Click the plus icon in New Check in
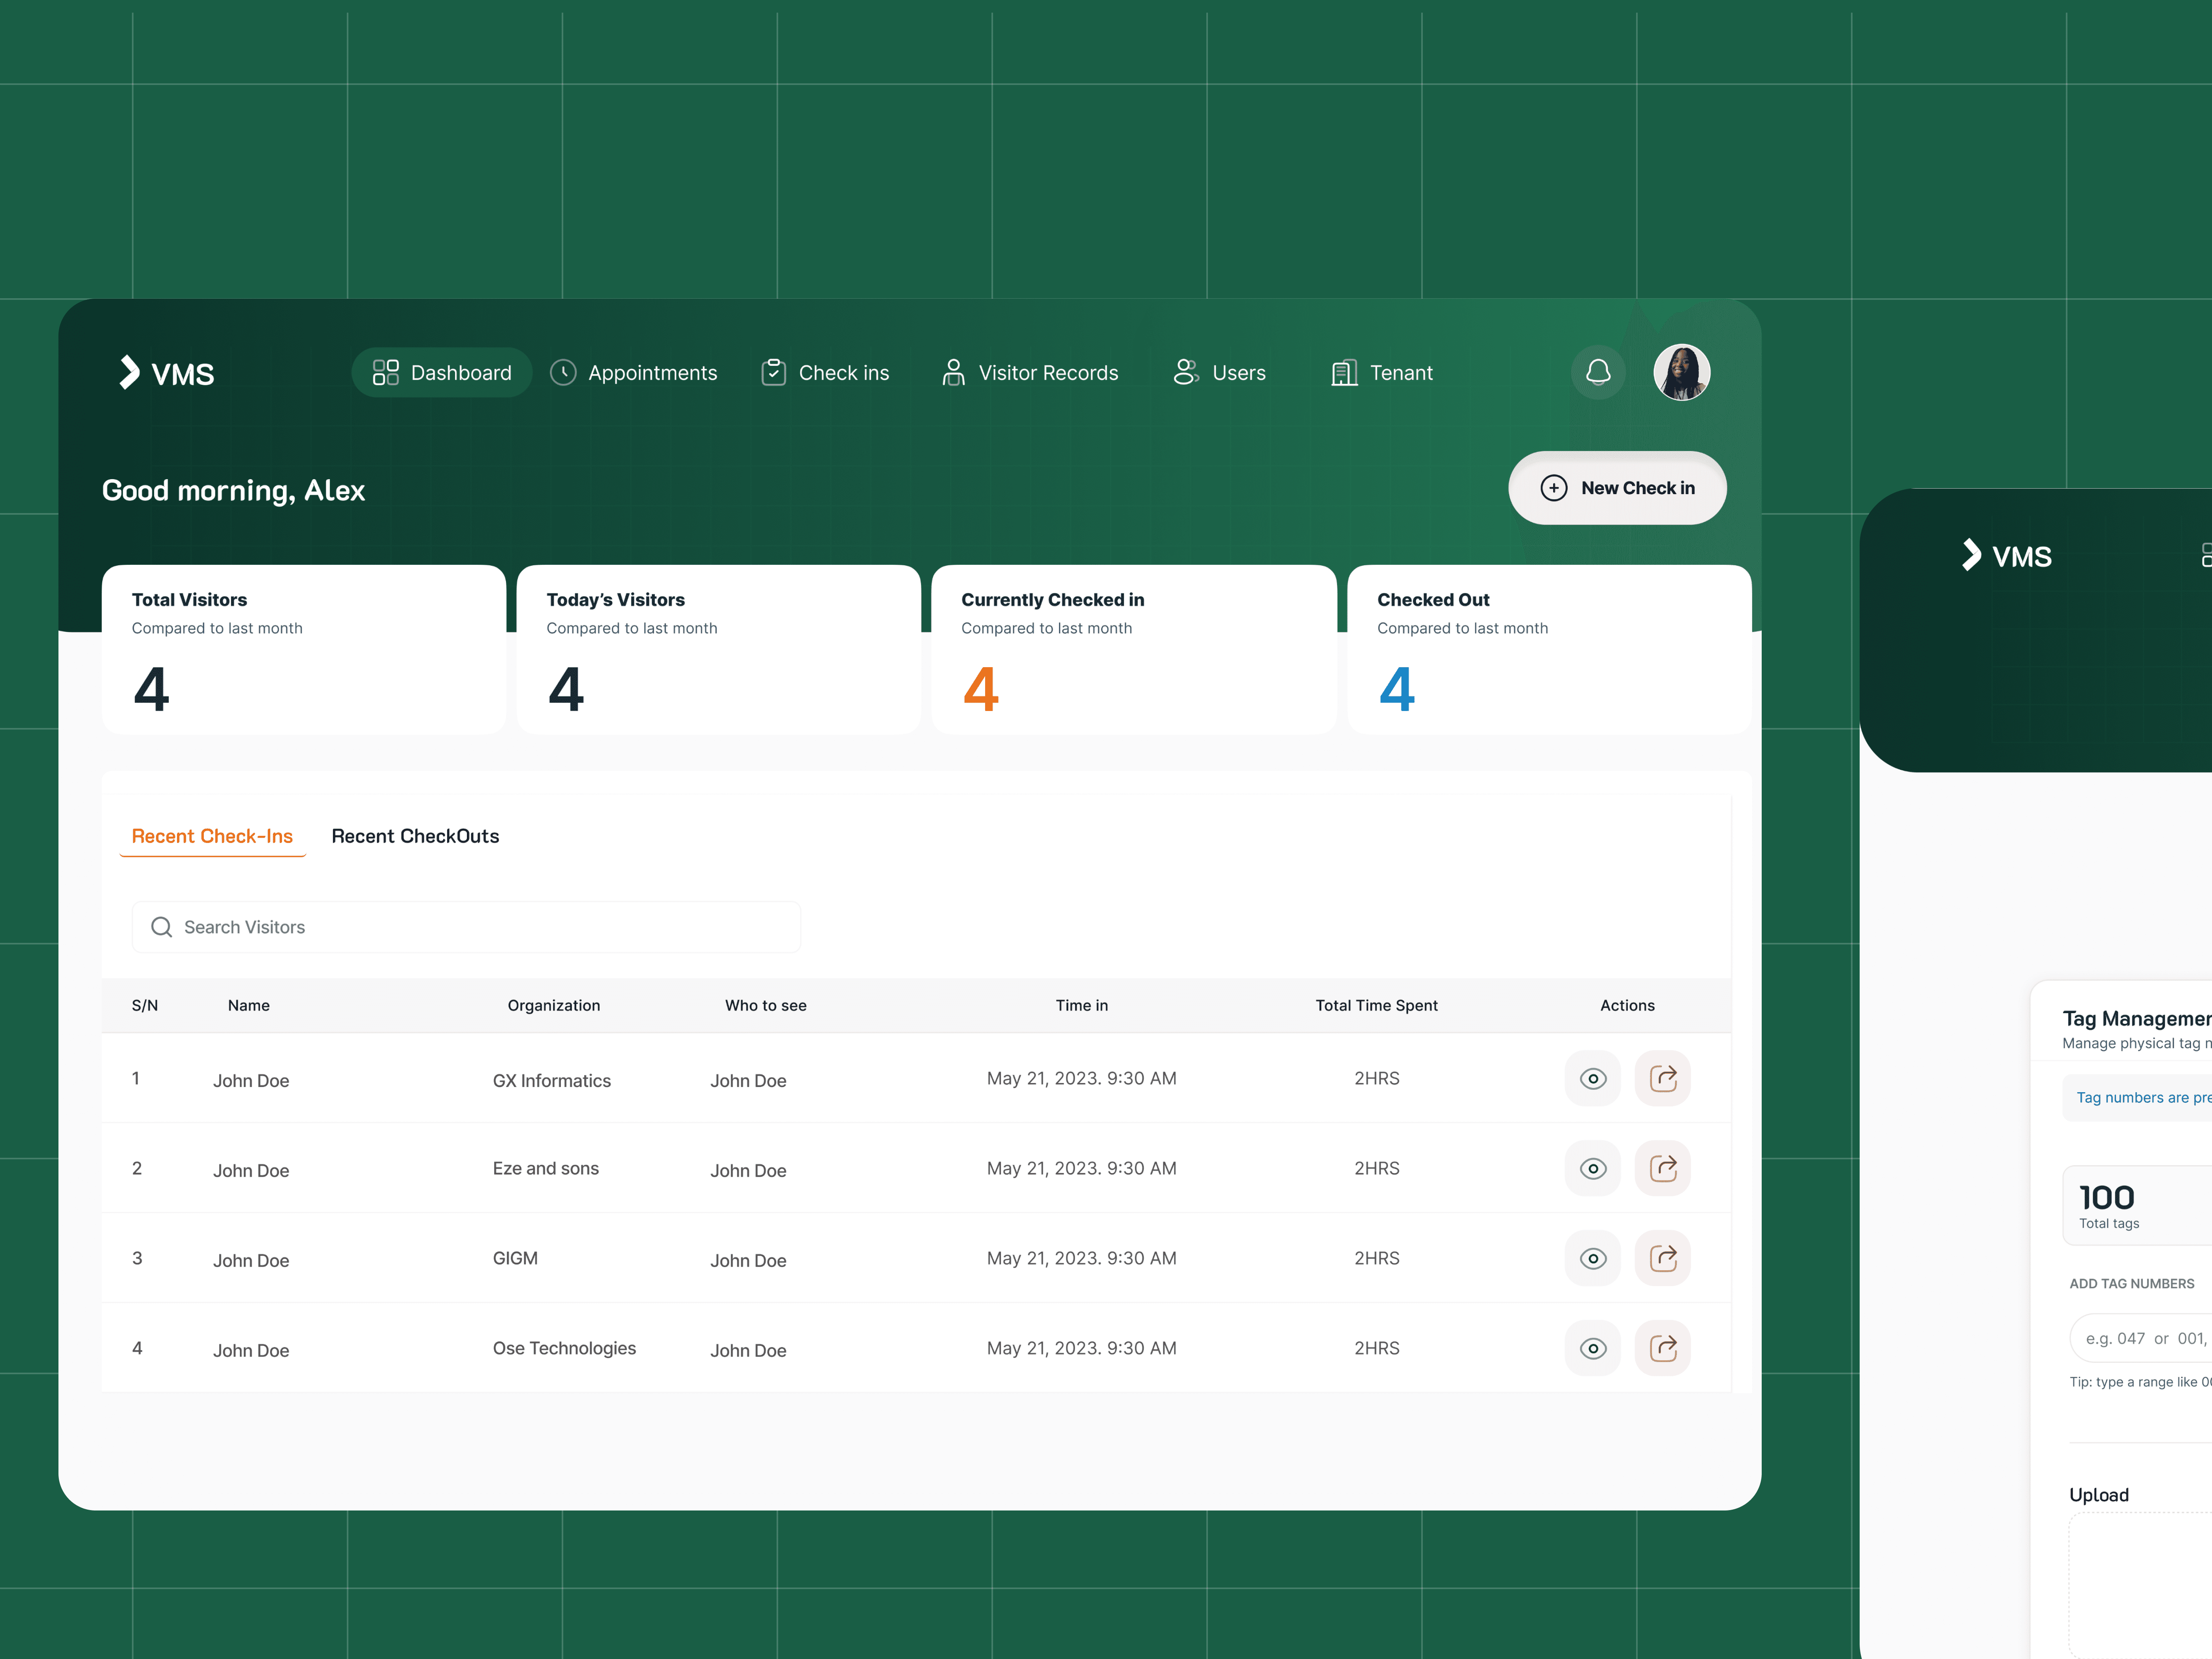Image resolution: width=2212 pixels, height=1659 pixels. point(1554,488)
